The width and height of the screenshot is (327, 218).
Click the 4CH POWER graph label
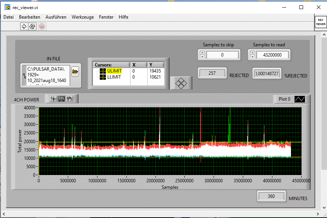[27, 100]
